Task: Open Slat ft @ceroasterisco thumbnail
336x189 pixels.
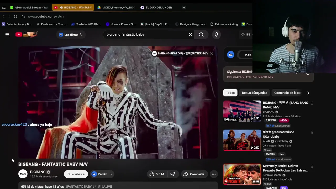Action: coord(242,140)
